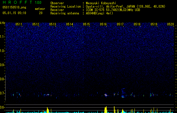Click the tall meteor echo trail after 0517
The width and height of the screenshot is (177, 113).
tap(123, 93)
